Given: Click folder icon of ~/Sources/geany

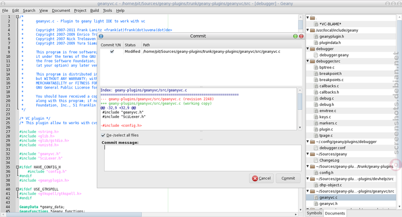Looking at the screenshot, I should point(312,154).
